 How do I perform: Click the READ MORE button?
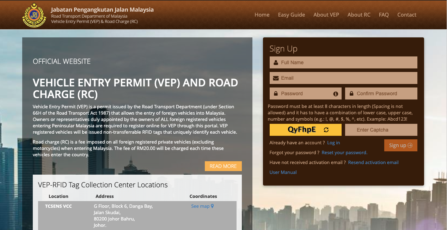pyautogui.click(x=223, y=166)
